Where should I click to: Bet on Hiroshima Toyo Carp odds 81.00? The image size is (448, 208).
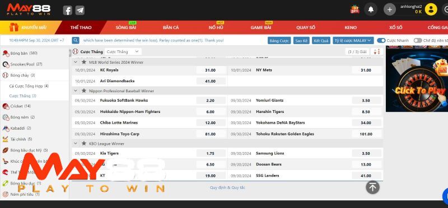(211, 134)
